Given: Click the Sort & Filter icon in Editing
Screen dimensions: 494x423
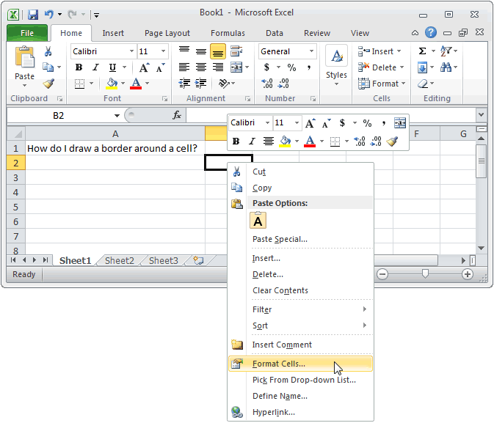Looking at the screenshot, I should pos(446,51).
